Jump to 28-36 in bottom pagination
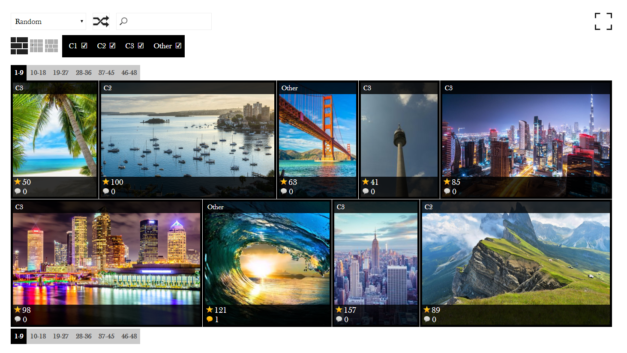Image resolution: width=627 pixels, height=353 pixels. click(x=84, y=336)
